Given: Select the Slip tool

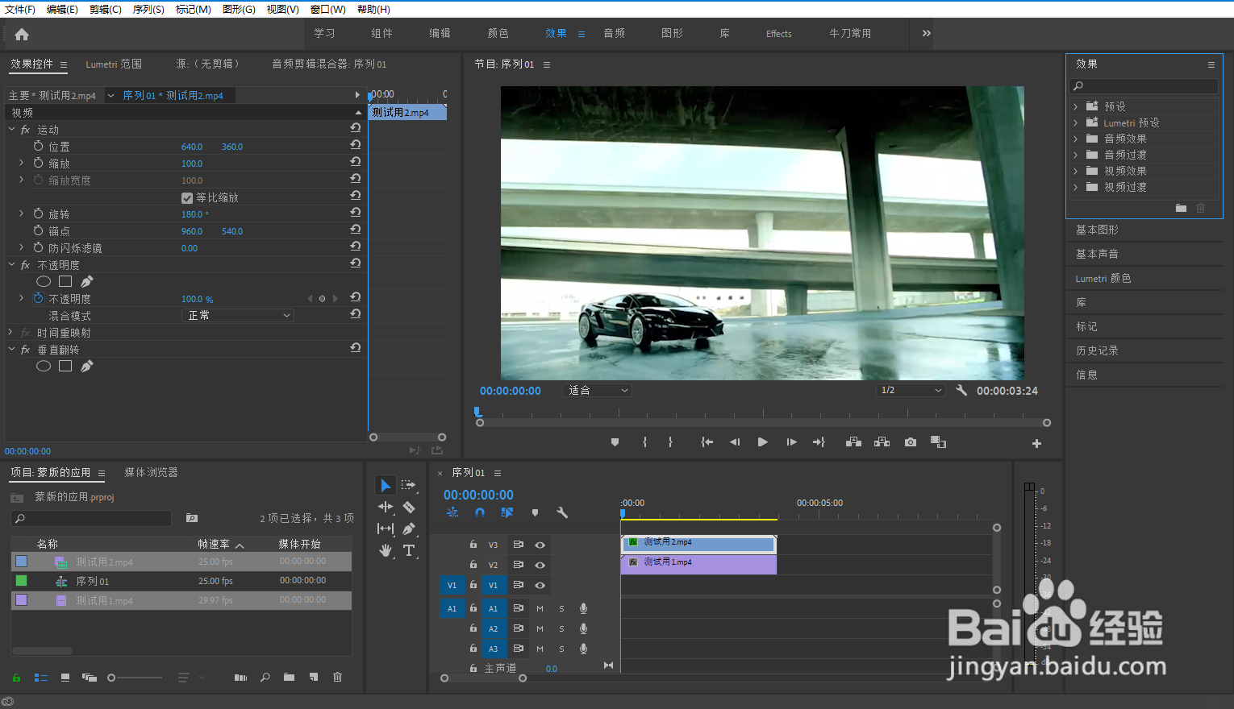Looking at the screenshot, I should click(386, 529).
